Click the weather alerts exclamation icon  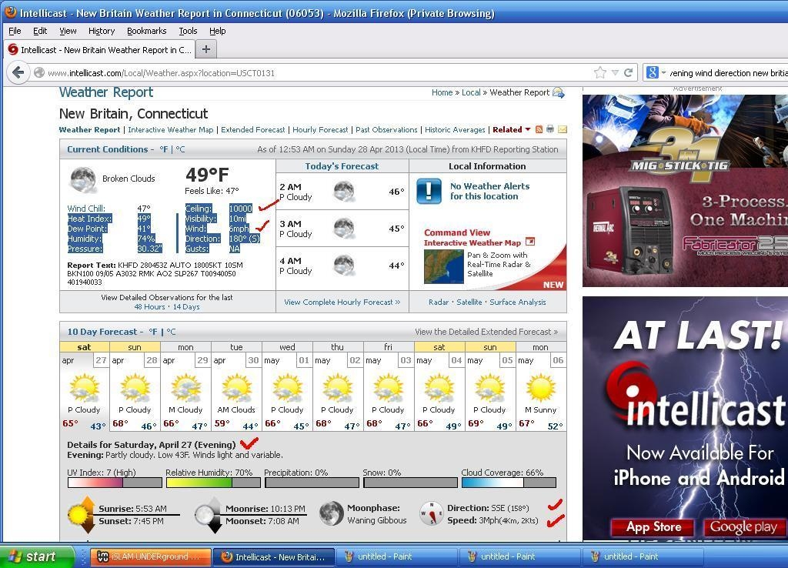(x=429, y=191)
